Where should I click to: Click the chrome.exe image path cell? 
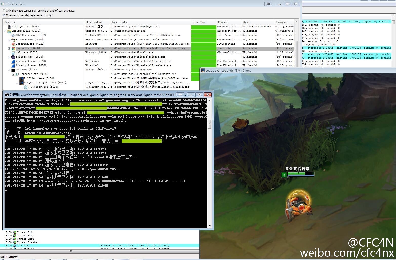click(150, 48)
